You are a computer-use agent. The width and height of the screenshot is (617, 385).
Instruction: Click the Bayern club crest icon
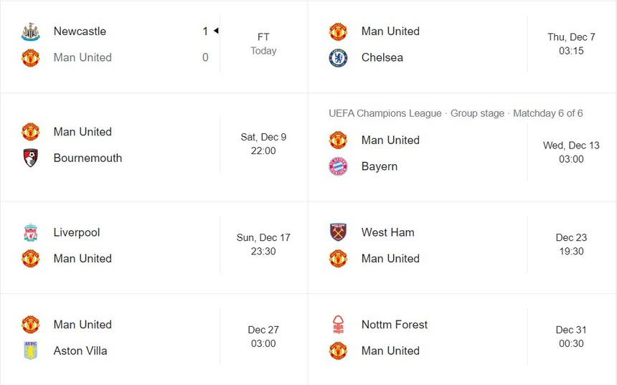click(338, 166)
